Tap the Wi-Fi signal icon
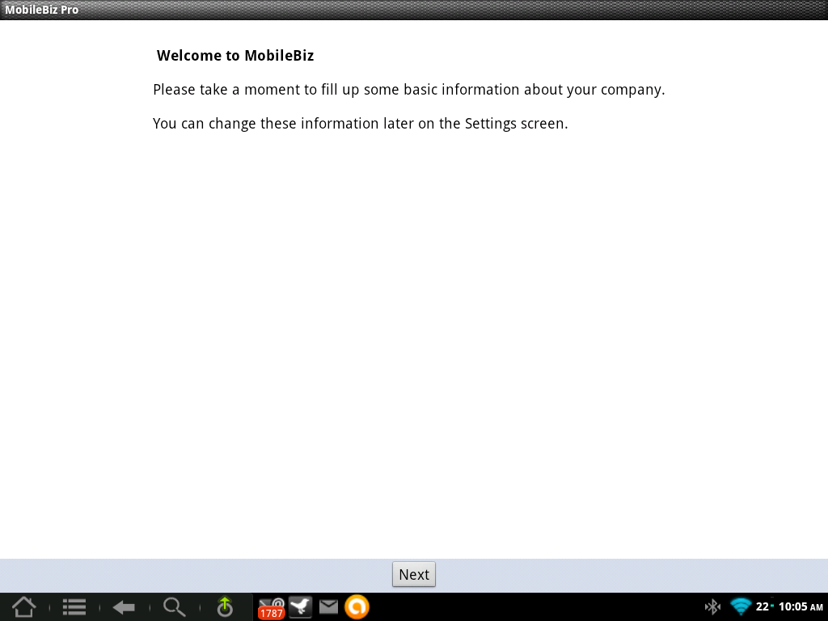 (x=741, y=606)
